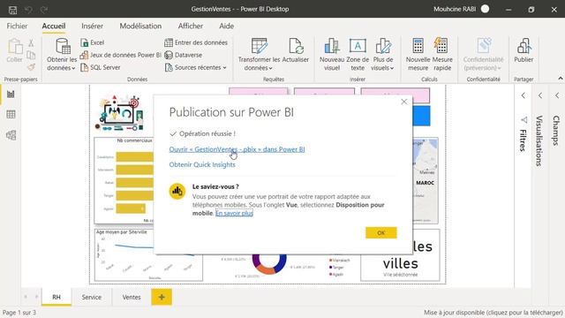Collapse the ribbon with the chevron

(x=561, y=79)
